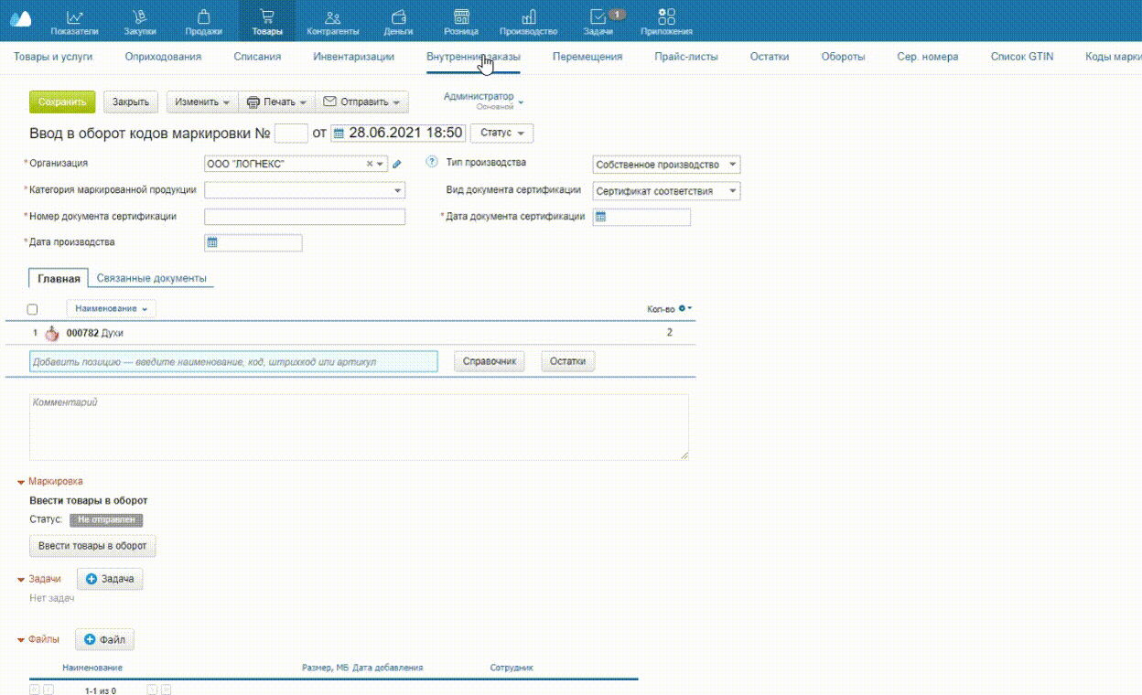
Task: Click the help icon near Тип производства
Action: [432, 163]
